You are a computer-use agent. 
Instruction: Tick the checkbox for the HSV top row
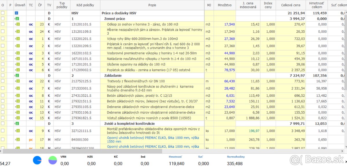tap(3, 13)
